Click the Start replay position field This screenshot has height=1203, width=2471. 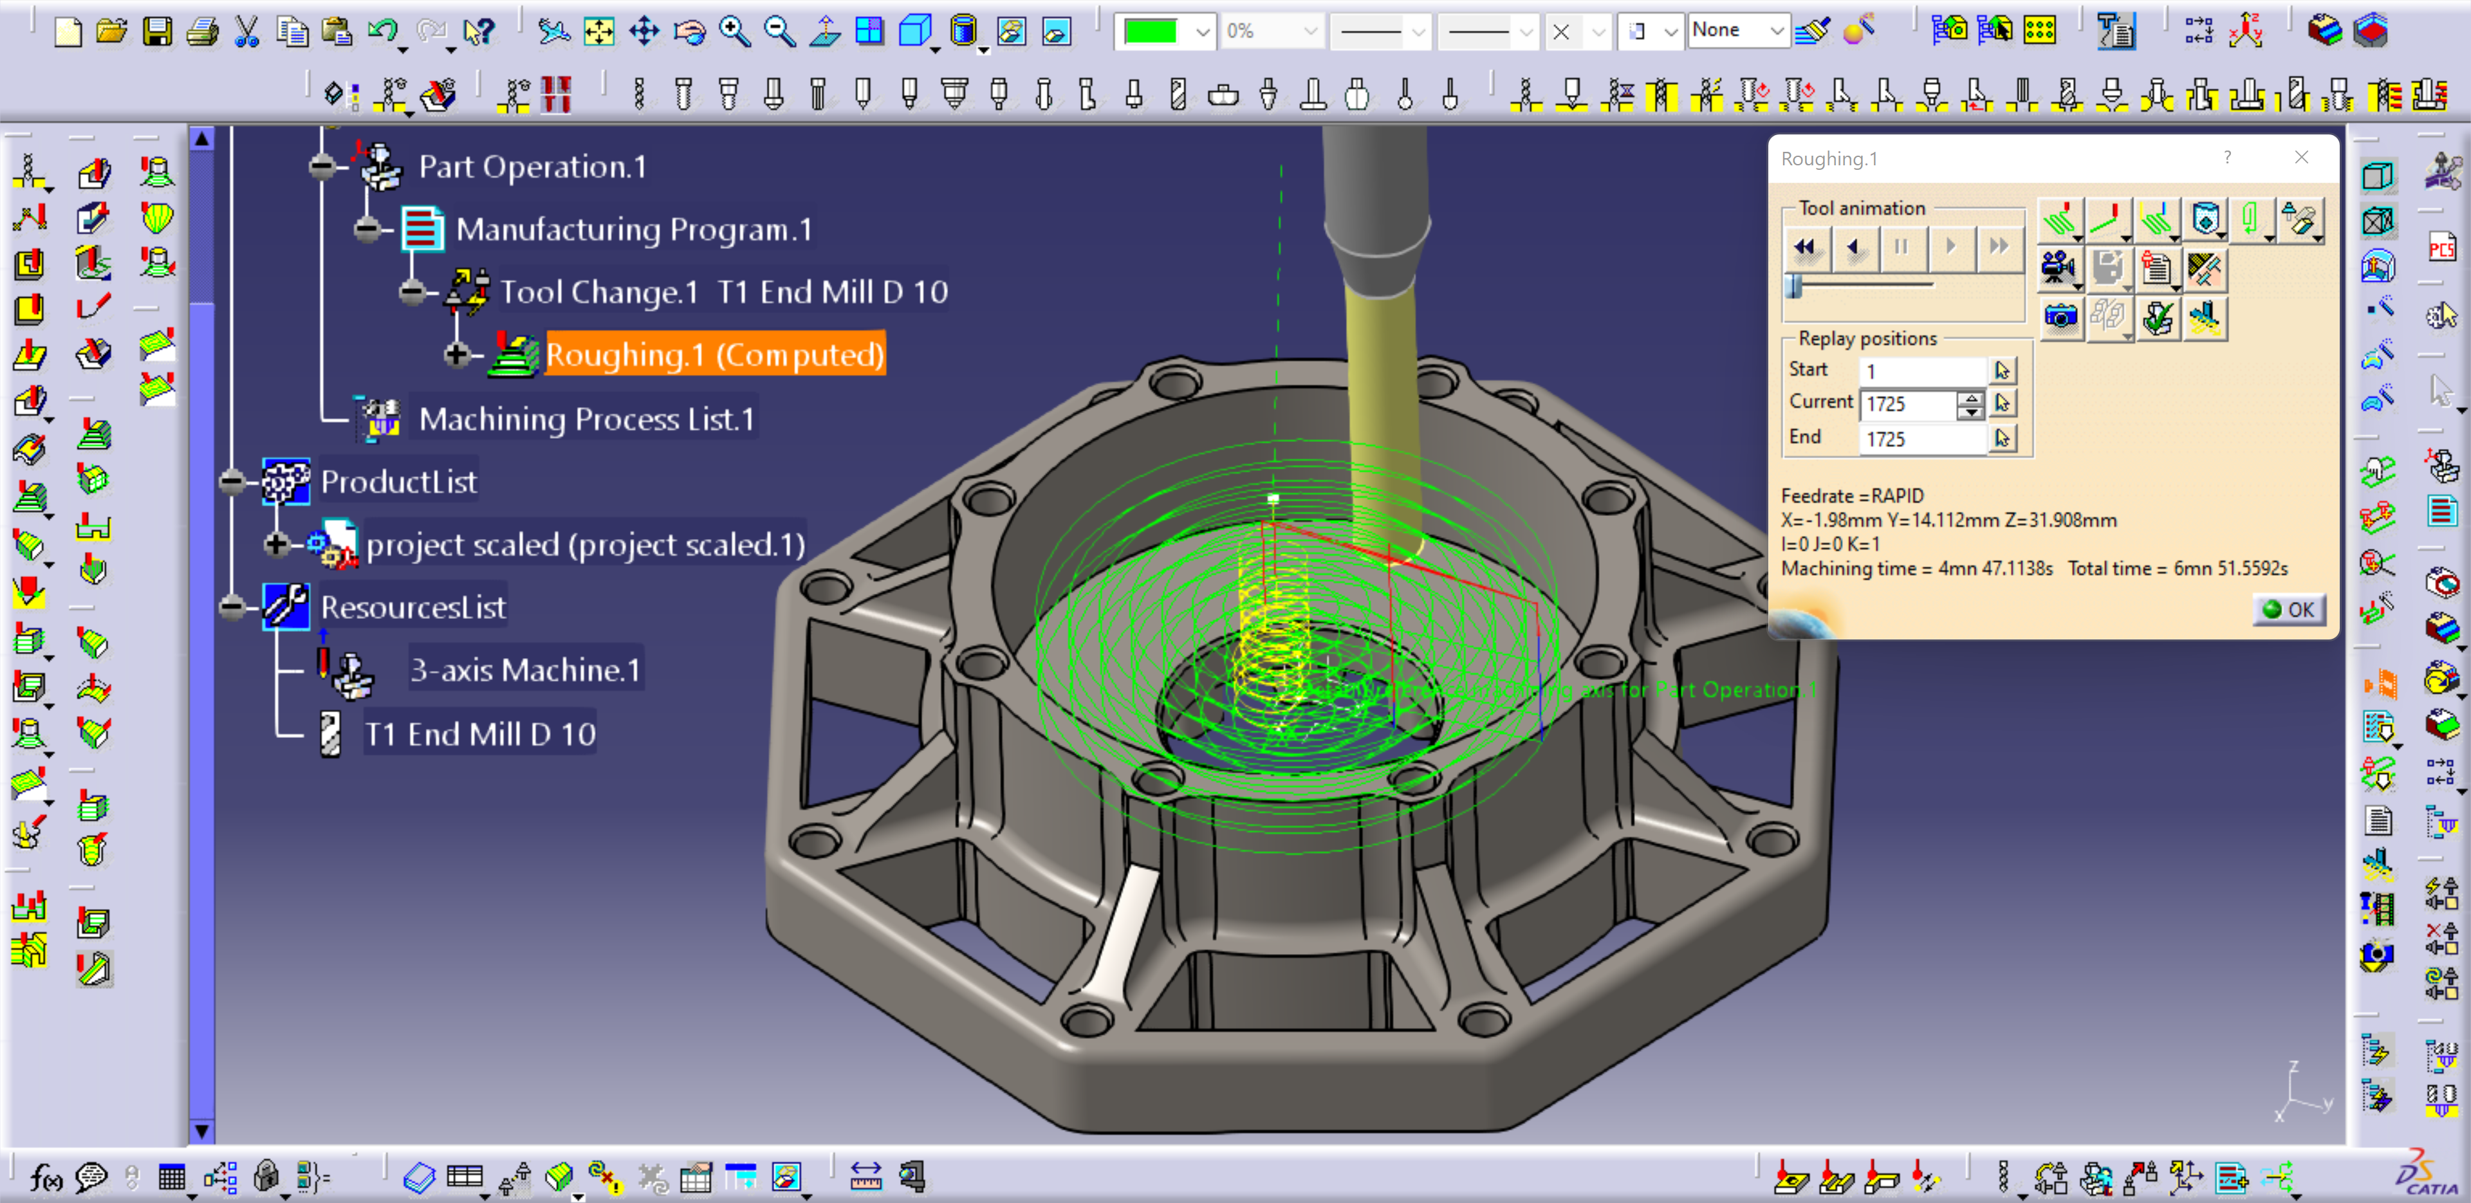pos(1921,371)
